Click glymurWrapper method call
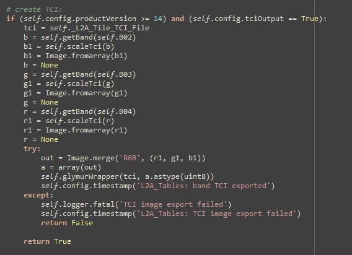Image resolution: width=352 pixels, height=255 pixels. 90,177
